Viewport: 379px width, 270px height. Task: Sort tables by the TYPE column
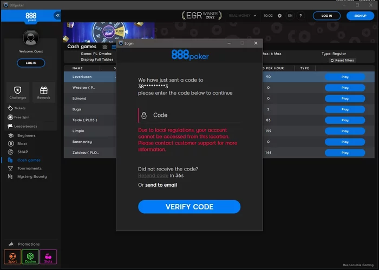(304, 68)
